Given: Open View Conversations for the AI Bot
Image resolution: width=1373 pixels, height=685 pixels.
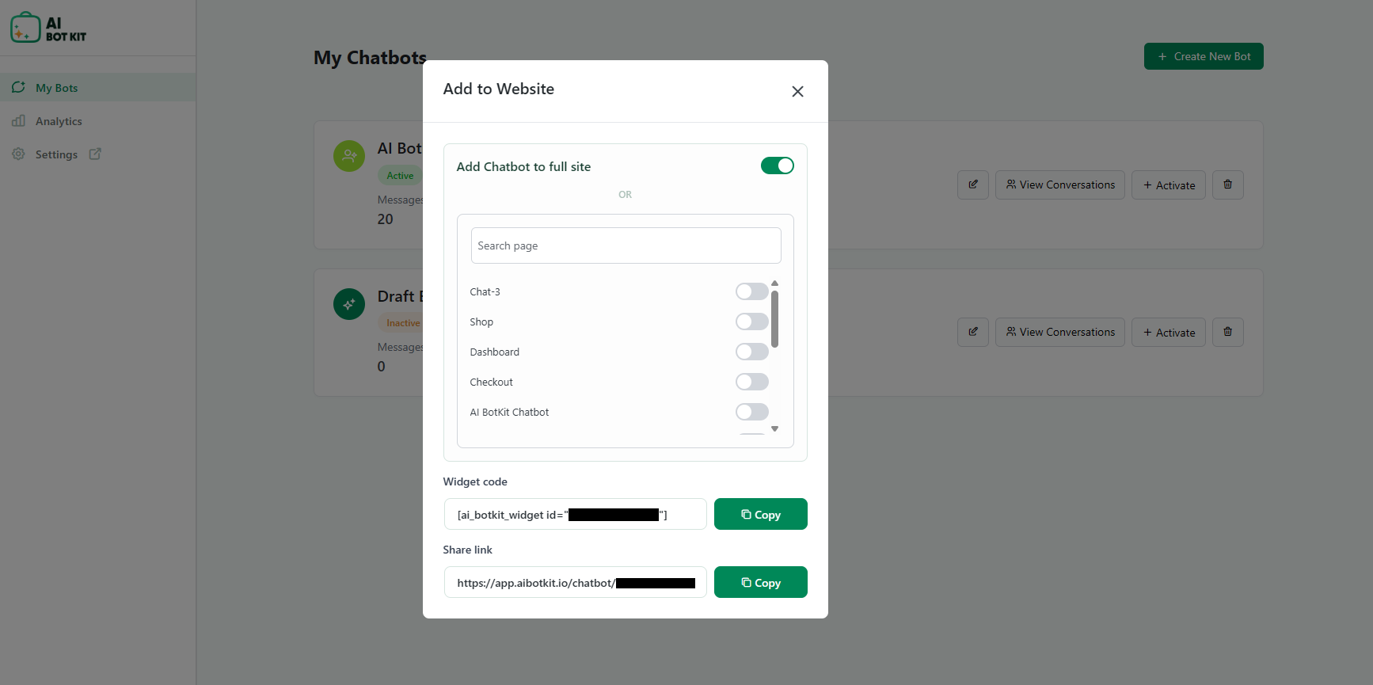Looking at the screenshot, I should 1059,185.
